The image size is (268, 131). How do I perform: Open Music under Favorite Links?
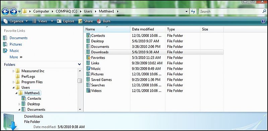click(x=14, y=51)
